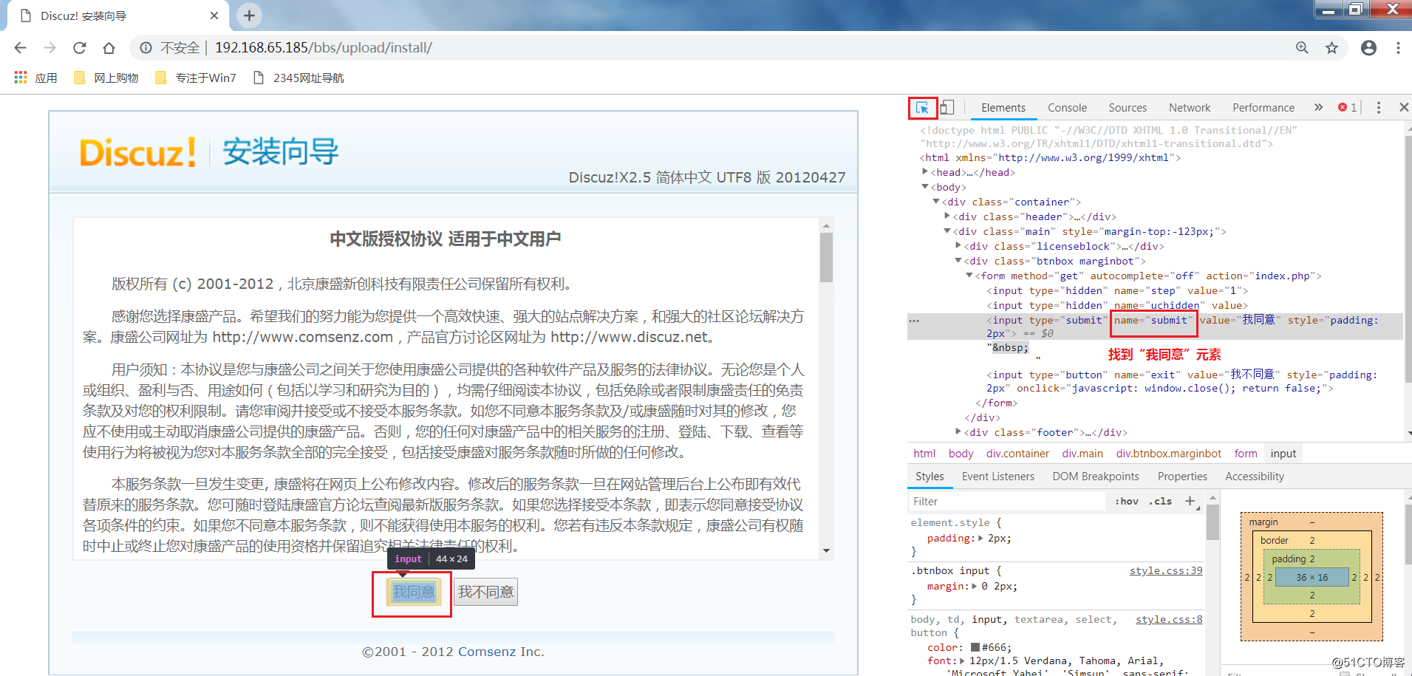Open the DevTools error count indicator
The width and height of the screenshot is (1412, 676).
1347,107
